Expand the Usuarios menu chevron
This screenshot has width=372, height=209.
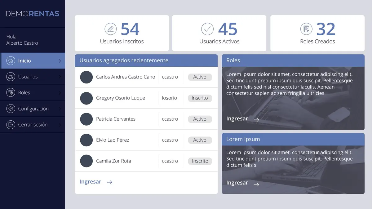(60, 77)
